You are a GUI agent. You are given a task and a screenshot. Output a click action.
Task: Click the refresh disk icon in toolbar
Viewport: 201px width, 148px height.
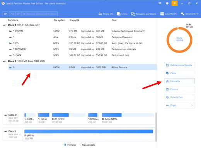(5, 14)
